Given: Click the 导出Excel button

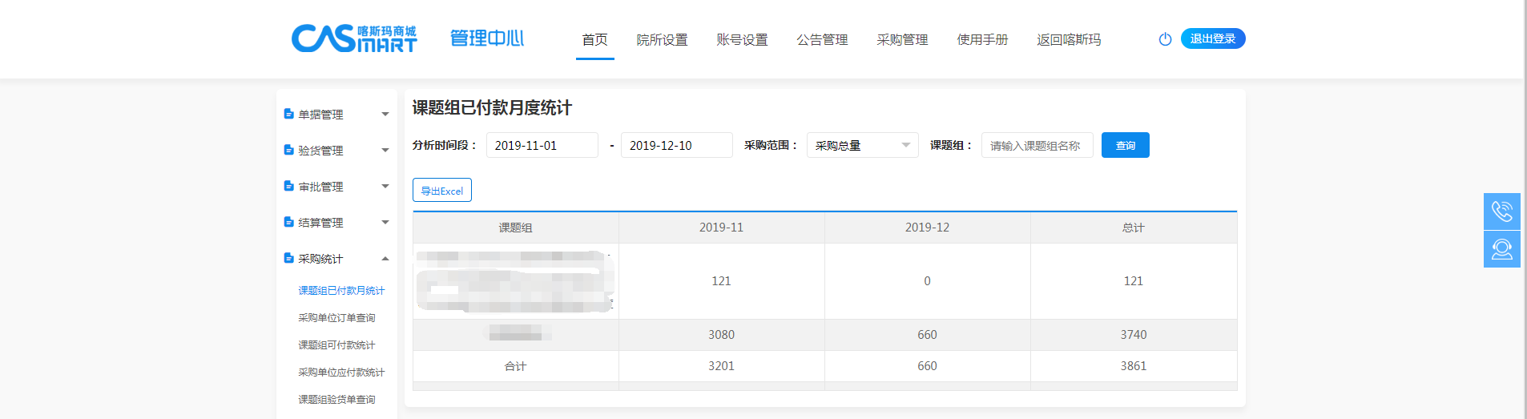Looking at the screenshot, I should point(442,191).
